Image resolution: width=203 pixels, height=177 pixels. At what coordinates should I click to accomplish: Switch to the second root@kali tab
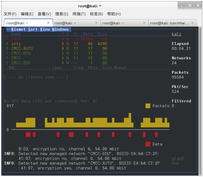tap(76, 23)
